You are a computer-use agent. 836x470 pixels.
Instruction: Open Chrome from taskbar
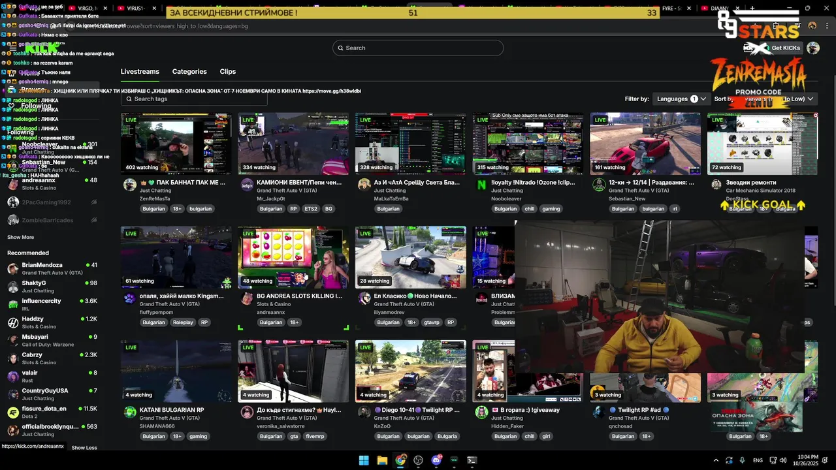tap(400, 460)
